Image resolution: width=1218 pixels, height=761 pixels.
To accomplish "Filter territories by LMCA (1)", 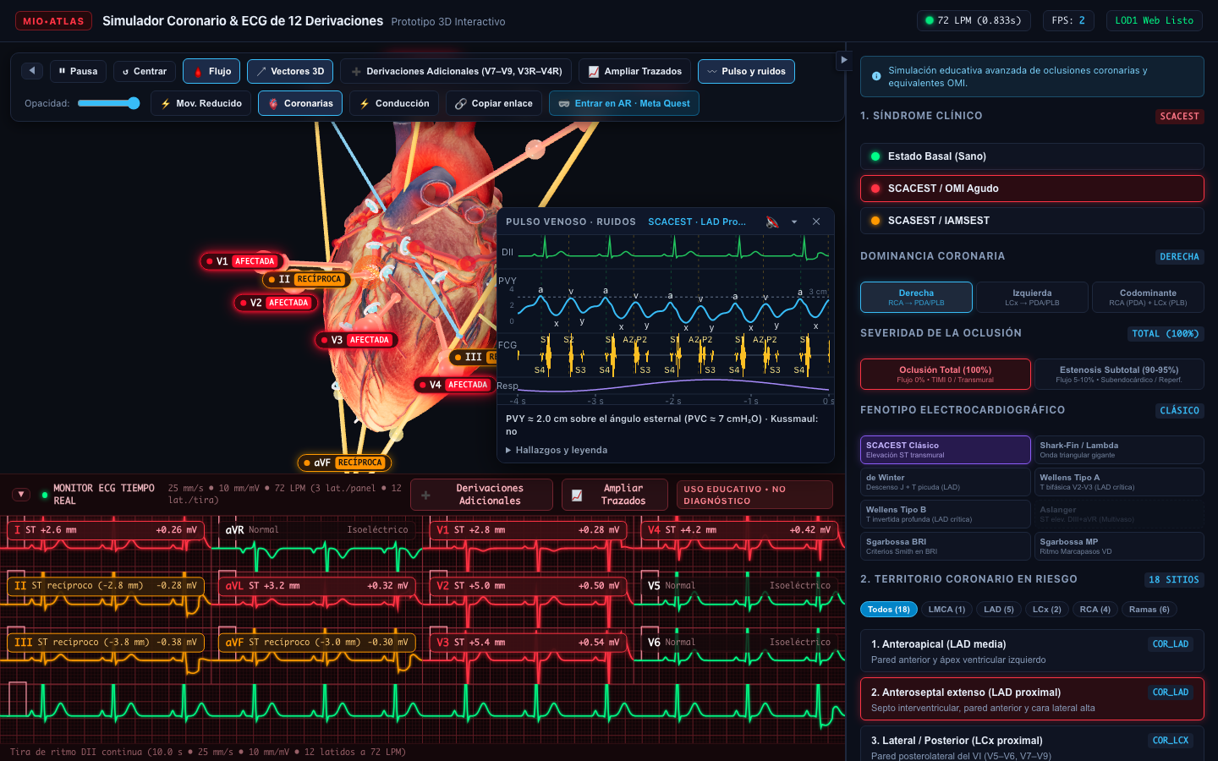I will [946, 610].
